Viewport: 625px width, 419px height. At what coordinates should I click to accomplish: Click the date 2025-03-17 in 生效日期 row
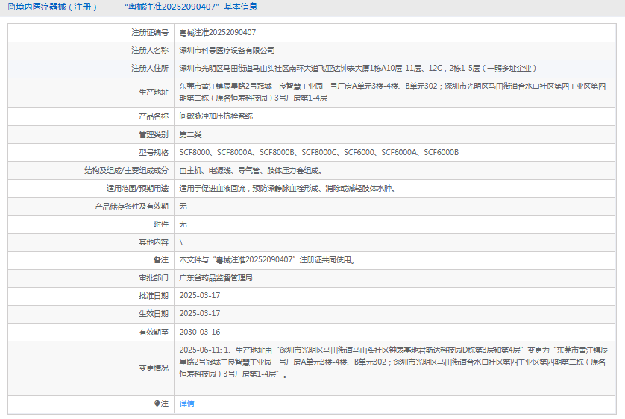pos(200,313)
